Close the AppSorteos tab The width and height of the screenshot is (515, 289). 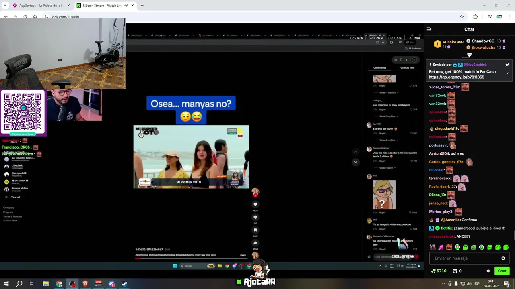[x=68, y=6]
